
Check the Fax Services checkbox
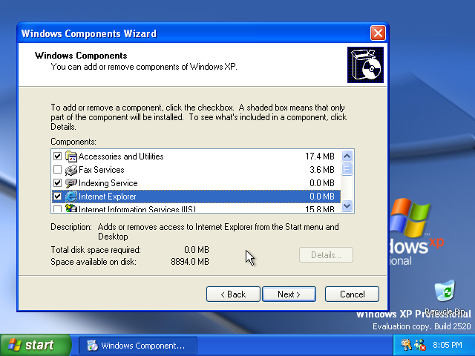57,170
